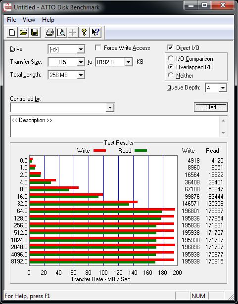Image resolution: width=238 pixels, height=304 pixels.
Task: Open the Drive dropdown showing [-d-]
Action: (x=81, y=49)
